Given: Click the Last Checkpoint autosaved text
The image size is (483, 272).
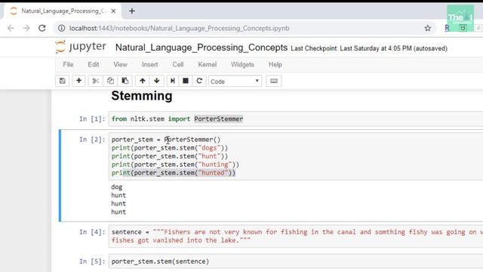Looking at the screenshot, I should [369, 48].
